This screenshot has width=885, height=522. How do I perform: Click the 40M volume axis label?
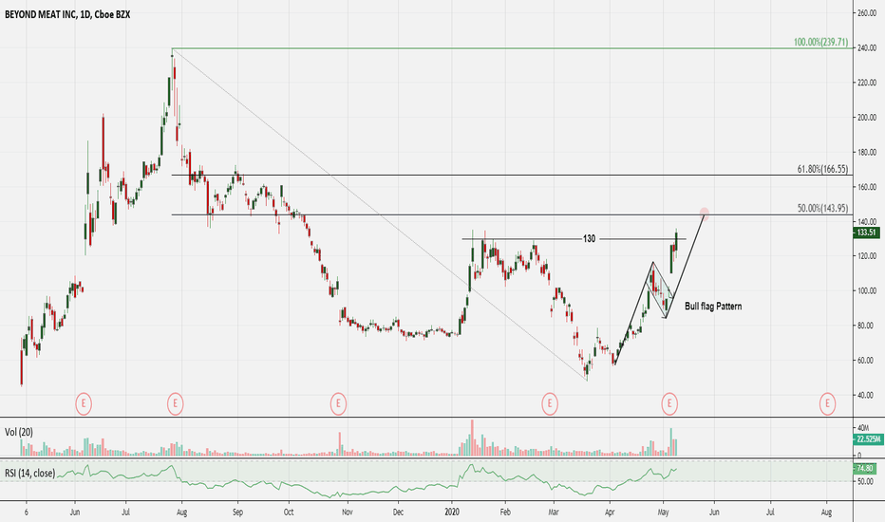pyautogui.click(x=863, y=428)
